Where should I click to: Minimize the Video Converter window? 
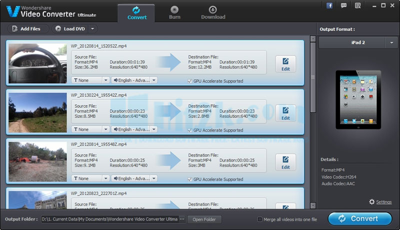[374, 6]
